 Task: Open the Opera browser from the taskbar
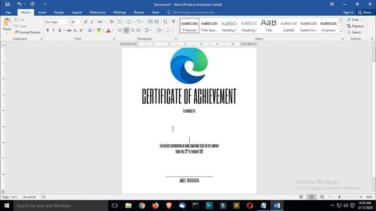[x=250, y=206]
